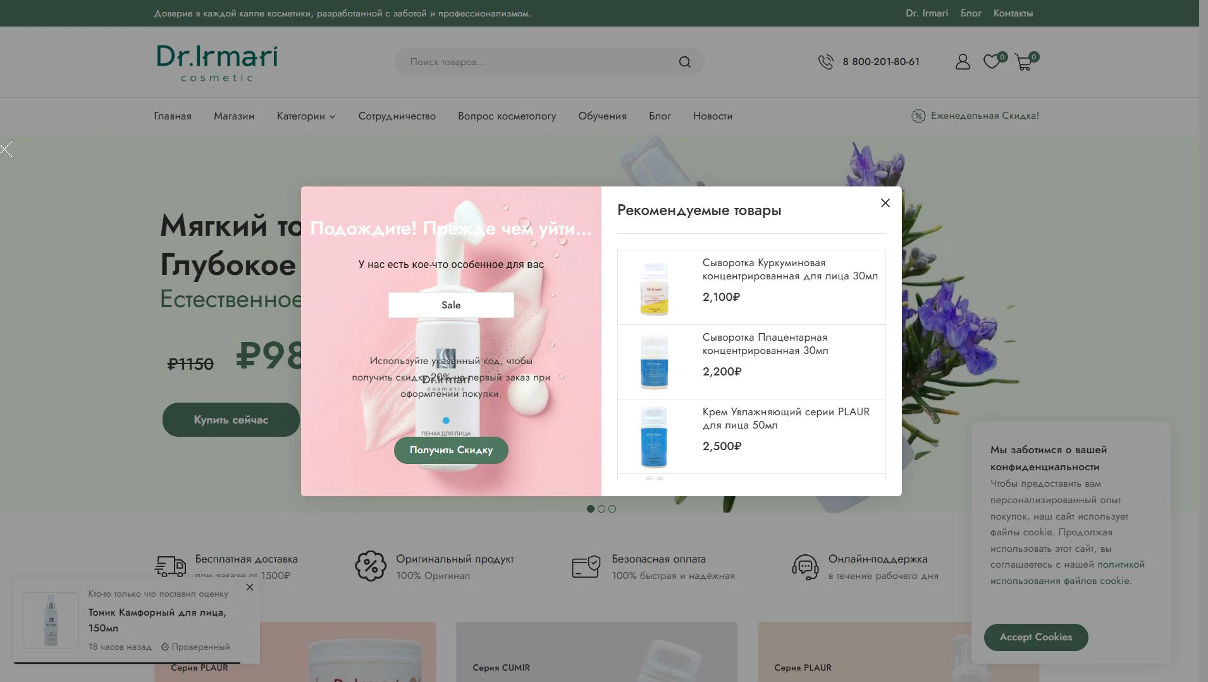Open Сыворотка Плацентарная product thumbnail
This screenshot has height=682, width=1208.
click(x=655, y=362)
